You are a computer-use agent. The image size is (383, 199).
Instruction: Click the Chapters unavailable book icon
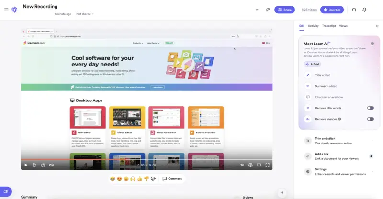pyautogui.click(x=308, y=97)
